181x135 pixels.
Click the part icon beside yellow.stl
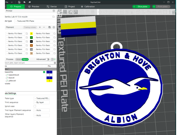click(x=7, y=81)
